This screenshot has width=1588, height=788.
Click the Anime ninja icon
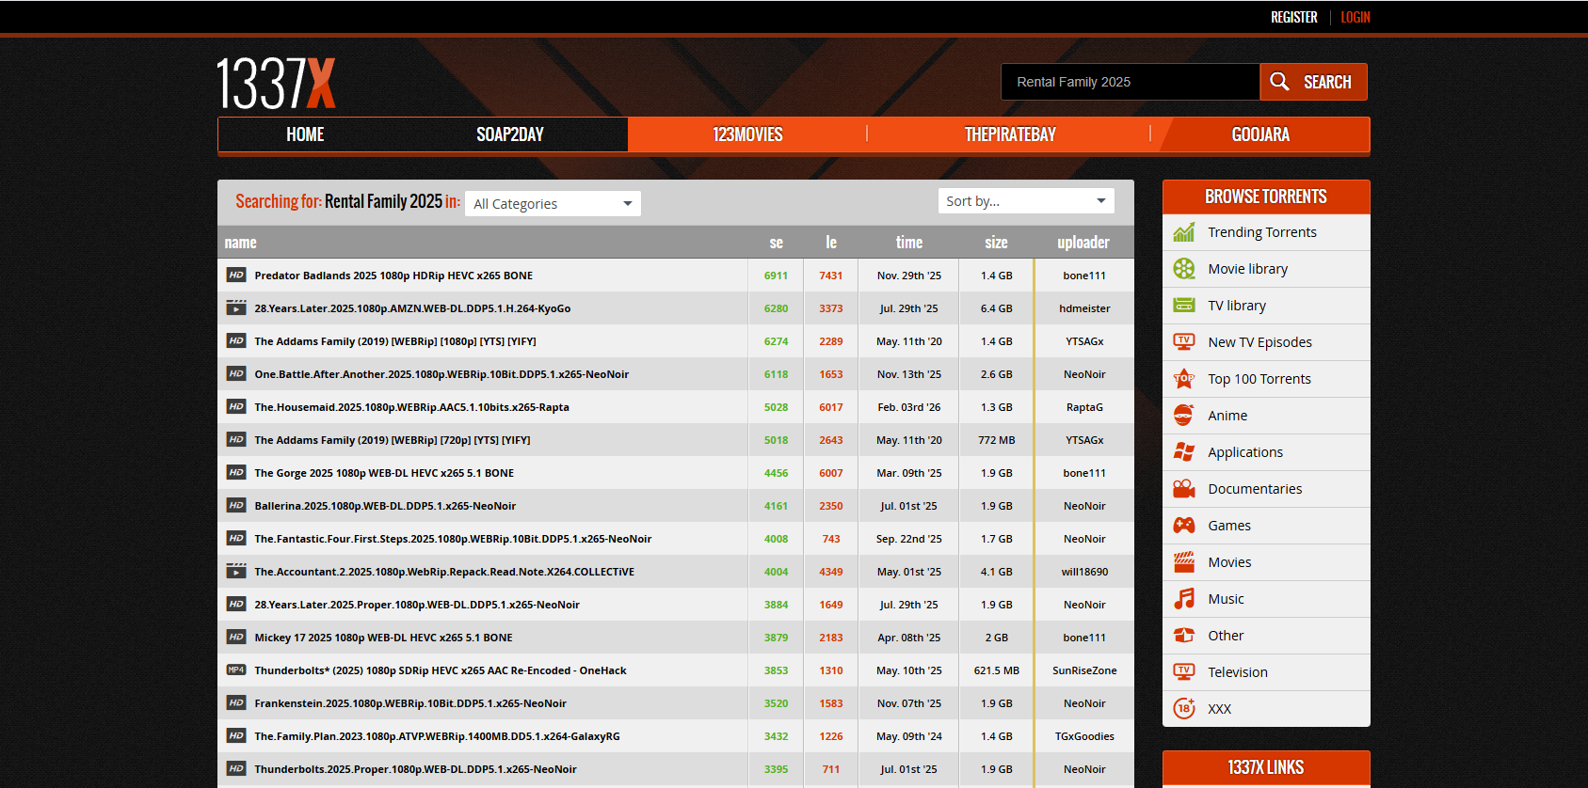1184,416
